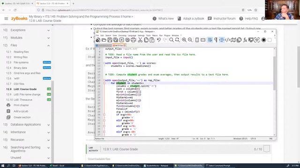Click the stop recording square icon
The height and width of the screenshot is (168, 300).
click(x=270, y=40)
